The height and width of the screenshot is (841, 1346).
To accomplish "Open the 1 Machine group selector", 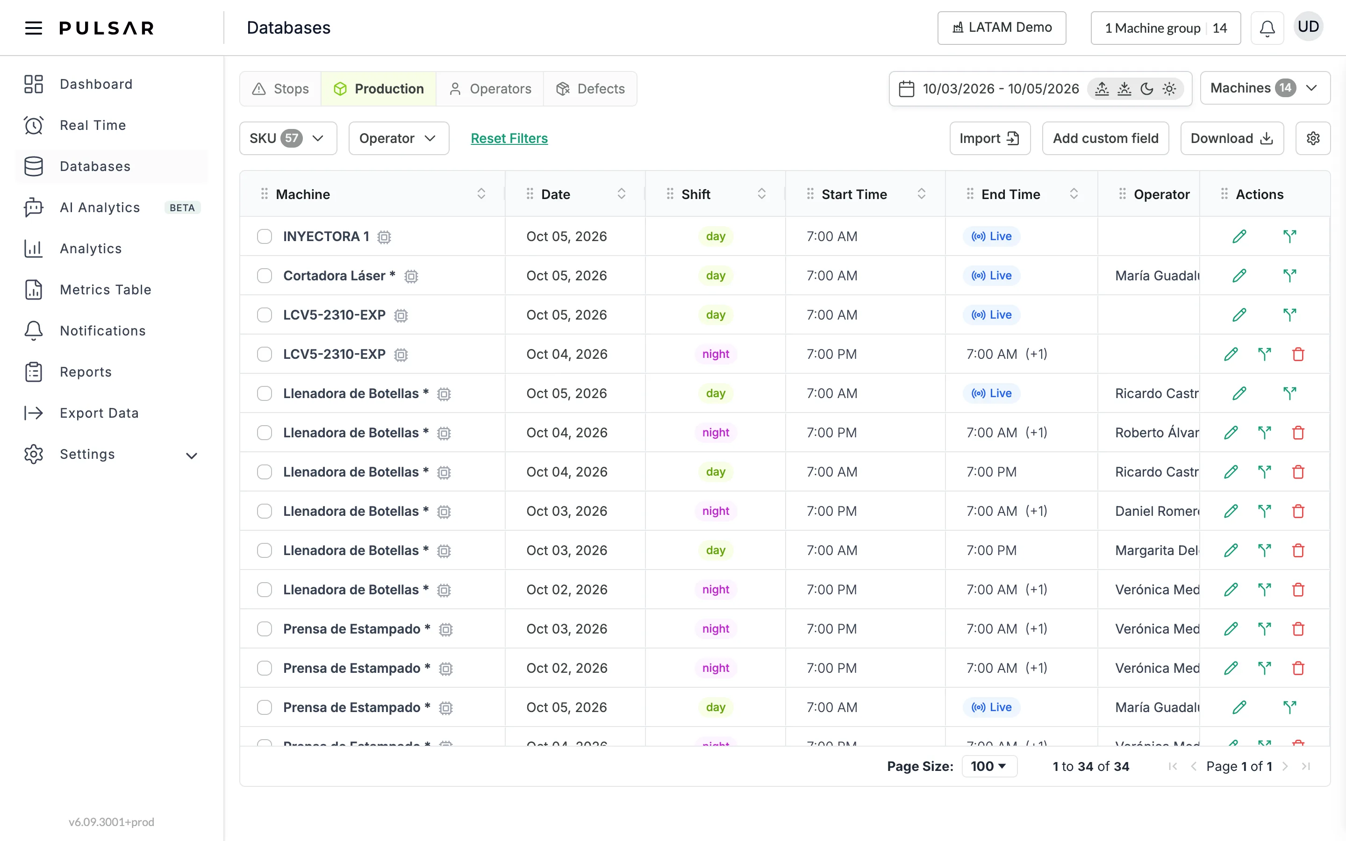I will click(1166, 28).
